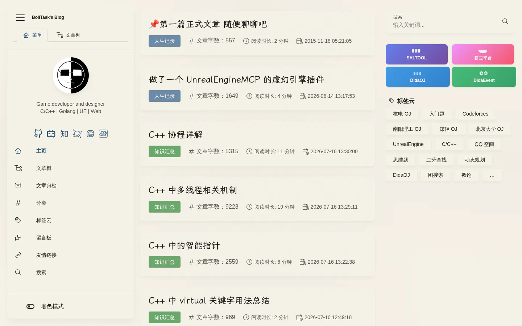The height and width of the screenshot is (326, 522).
Task: Click the hash icon beside 分类
Action: [x=18, y=203]
